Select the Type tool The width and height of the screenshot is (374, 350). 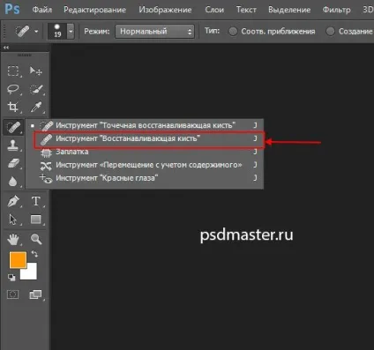pyautogui.click(x=36, y=201)
